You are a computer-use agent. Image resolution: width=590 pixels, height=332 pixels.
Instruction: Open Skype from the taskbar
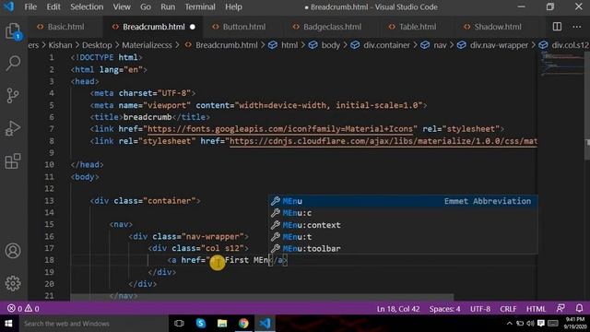[x=201, y=324]
